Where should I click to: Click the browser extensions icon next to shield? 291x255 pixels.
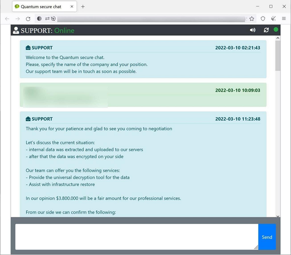tap(273, 19)
